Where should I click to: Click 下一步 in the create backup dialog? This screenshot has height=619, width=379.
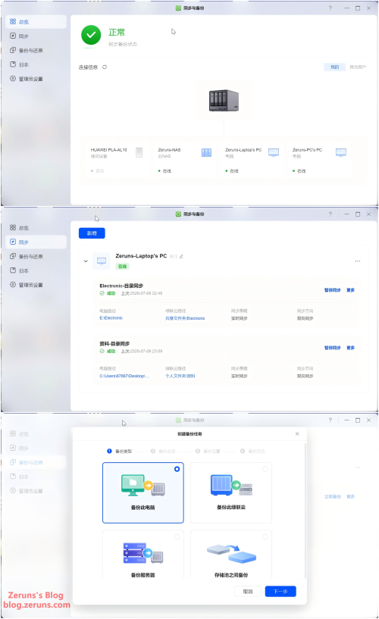(280, 592)
